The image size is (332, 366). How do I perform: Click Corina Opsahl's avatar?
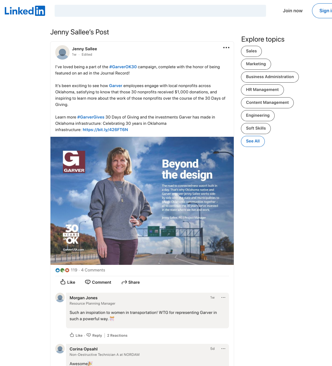pyautogui.click(x=60, y=349)
